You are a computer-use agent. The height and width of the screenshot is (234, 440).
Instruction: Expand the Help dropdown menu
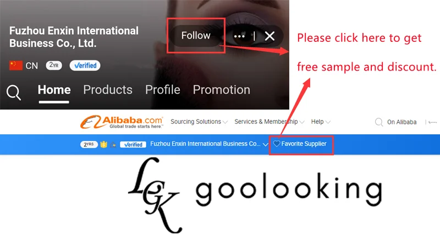click(321, 122)
